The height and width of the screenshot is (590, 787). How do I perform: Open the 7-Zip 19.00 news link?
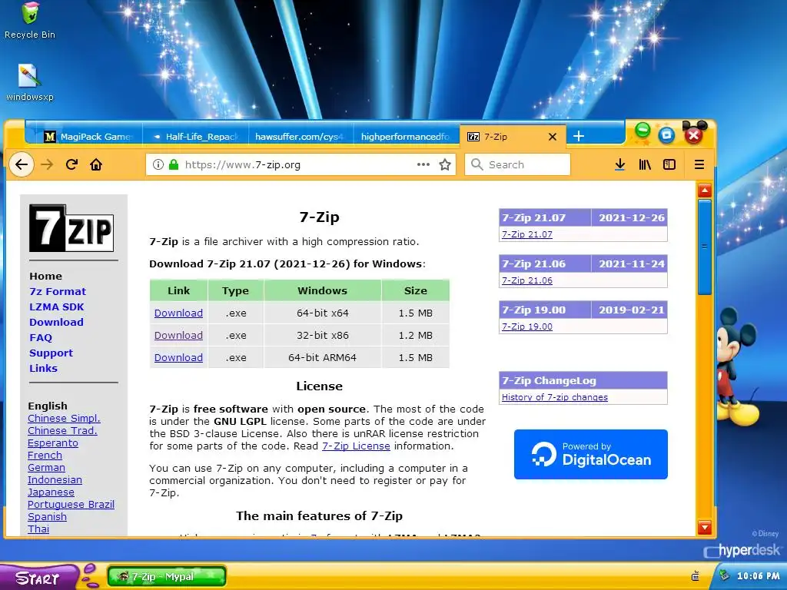click(527, 326)
